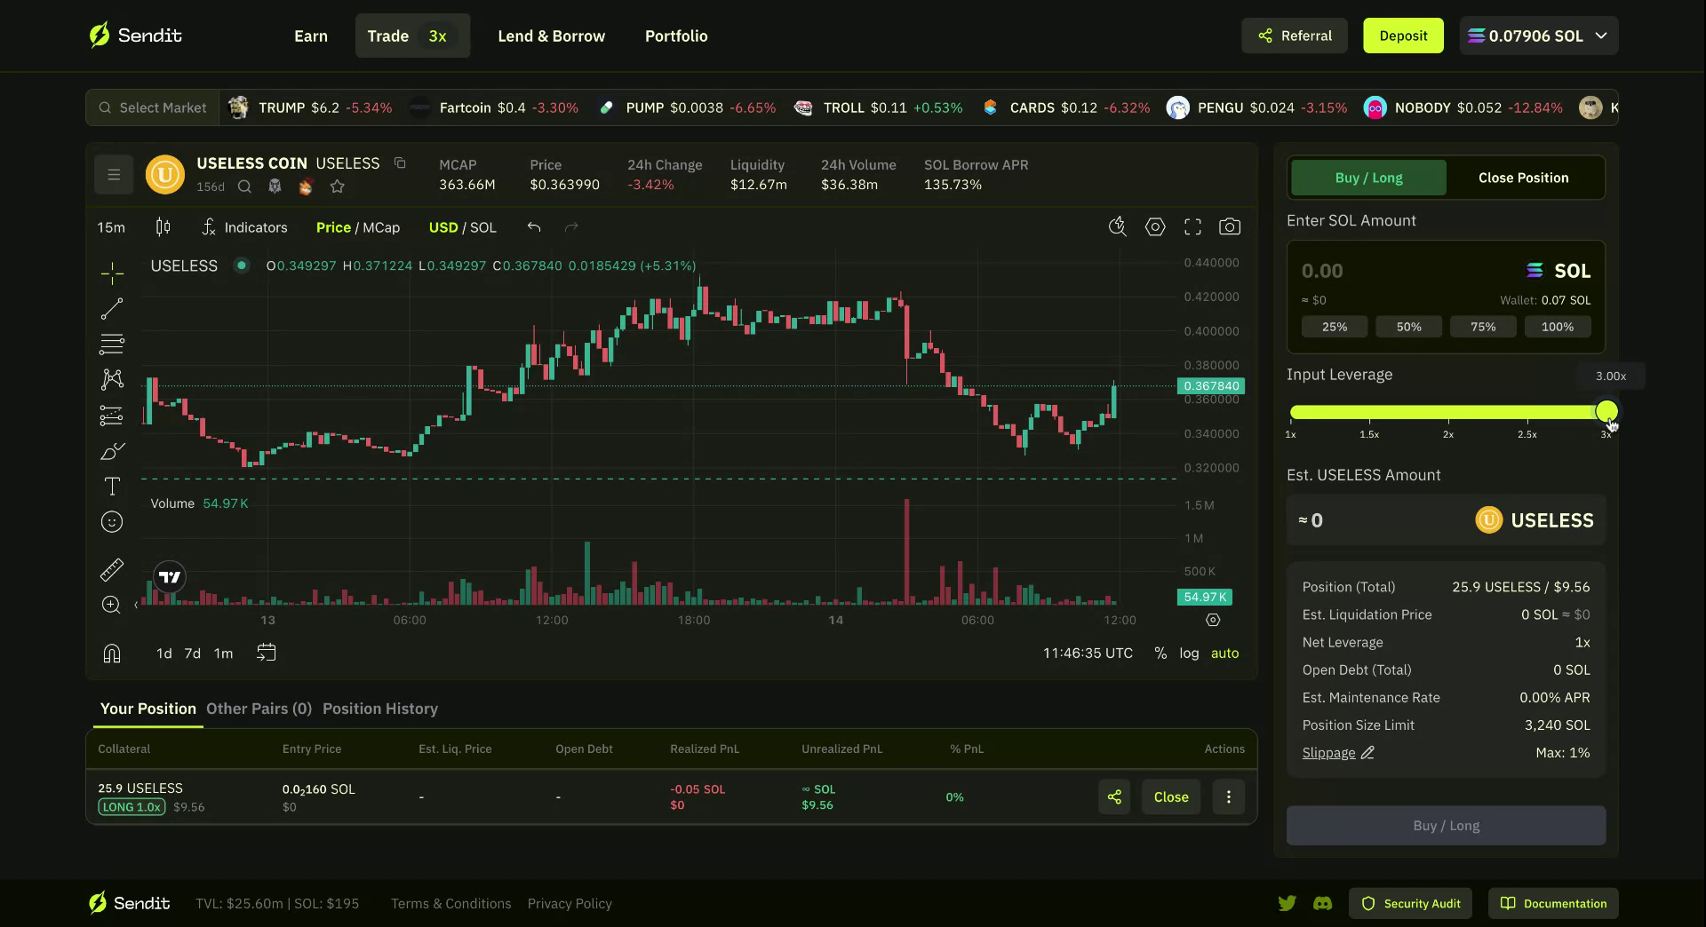Select the ruler measure tool
Image resolution: width=1706 pixels, height=927 pixels.
(112, 570)
